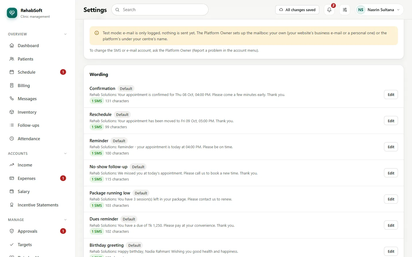Edit the Birthday greeting wording

pos(391,251)
